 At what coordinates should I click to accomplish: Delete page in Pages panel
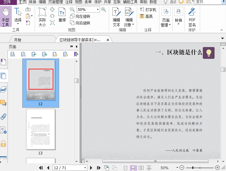[x=65, y=54]
